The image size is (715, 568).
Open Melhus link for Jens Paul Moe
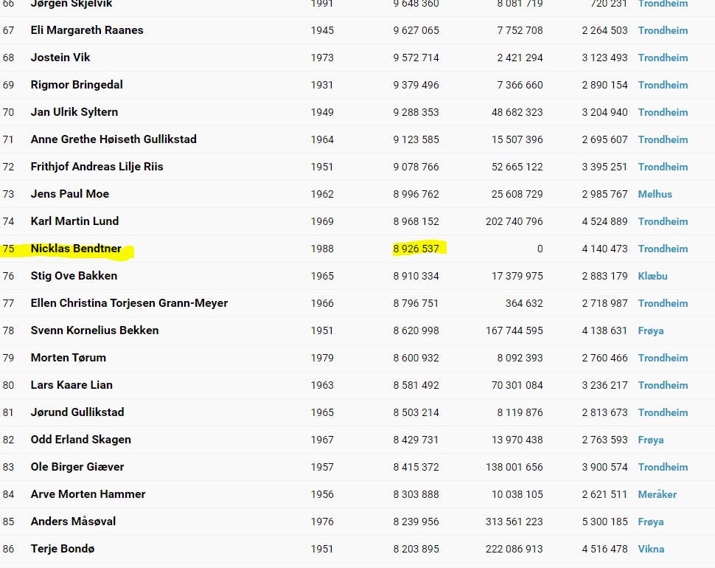tap(655, 194)
